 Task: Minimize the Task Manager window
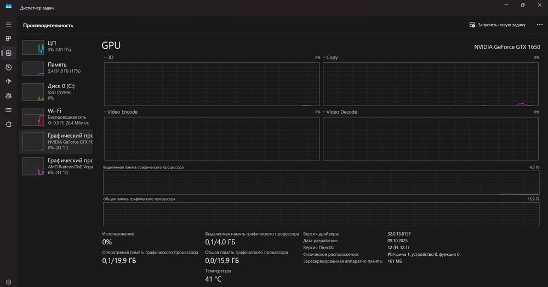[x=506, y=5]
